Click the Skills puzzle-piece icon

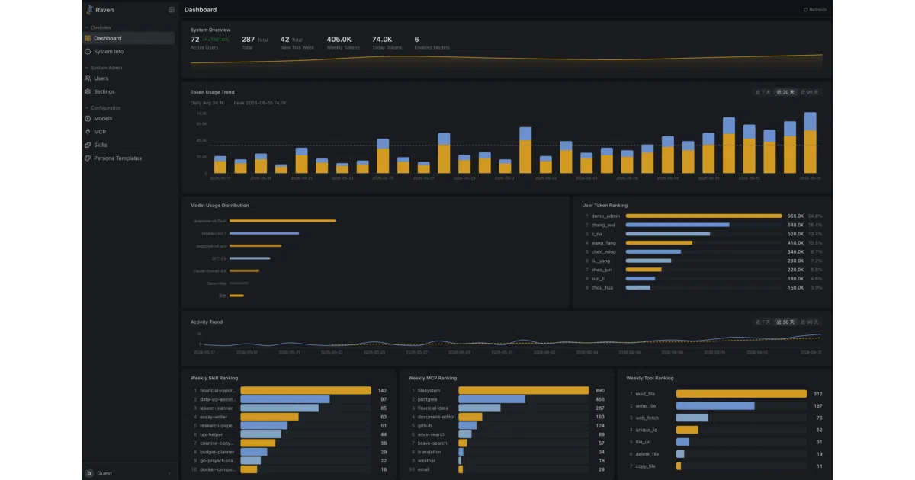click(88, 145)
